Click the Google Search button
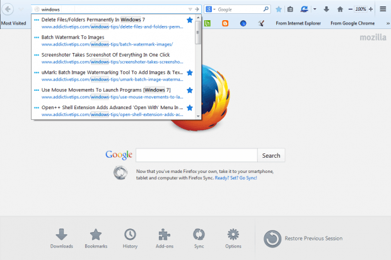The height and width of the screenshot is (260, 391). 271,155
